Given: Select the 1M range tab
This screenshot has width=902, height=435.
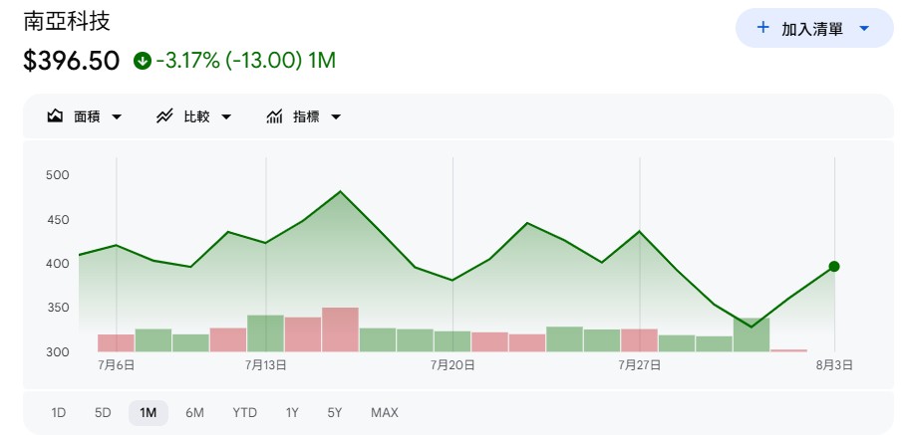Looking at the screenshot, I should [148, 412].
